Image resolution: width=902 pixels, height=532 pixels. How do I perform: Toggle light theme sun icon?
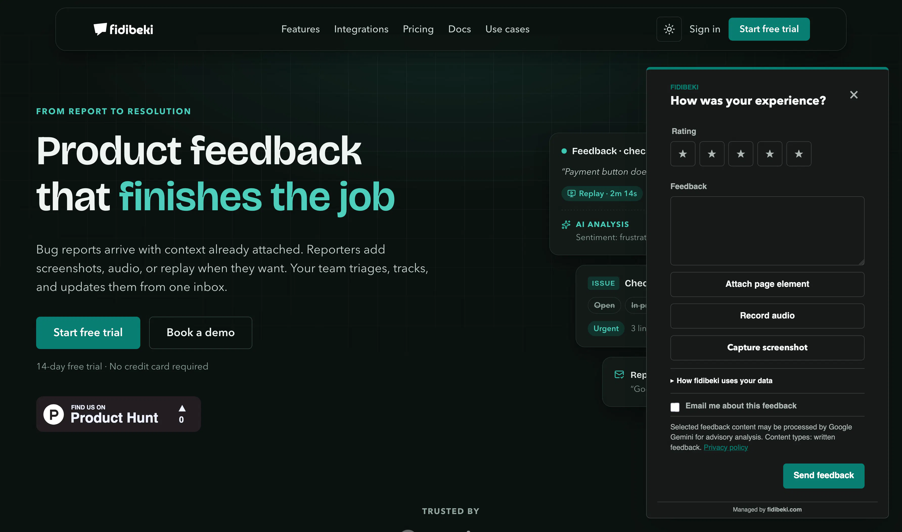click(x=669, y=29)
